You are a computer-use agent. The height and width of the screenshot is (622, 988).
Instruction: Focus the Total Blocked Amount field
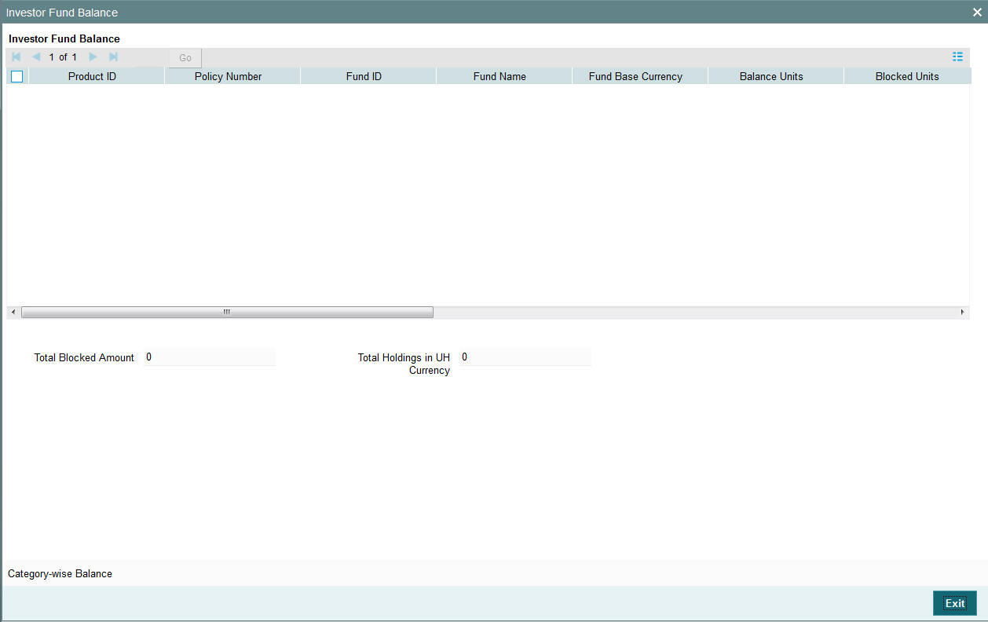point(209,357)
